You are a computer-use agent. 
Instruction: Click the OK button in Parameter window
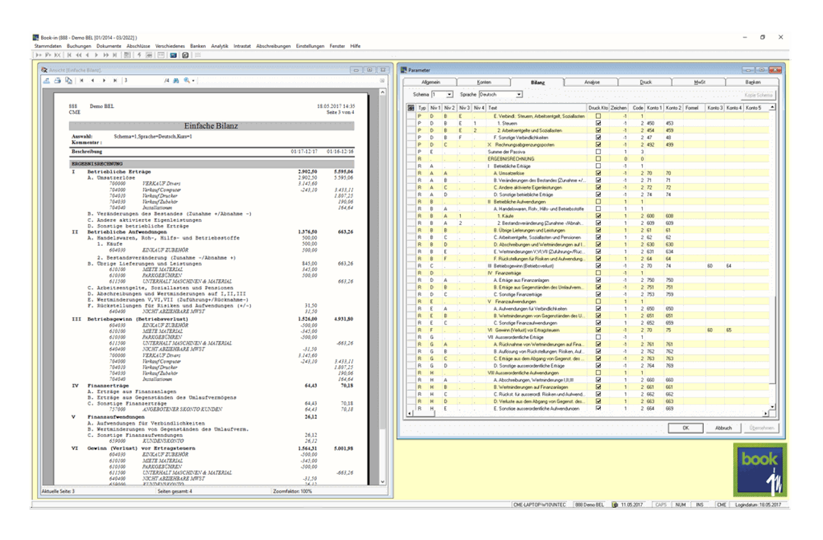point(685,427)
